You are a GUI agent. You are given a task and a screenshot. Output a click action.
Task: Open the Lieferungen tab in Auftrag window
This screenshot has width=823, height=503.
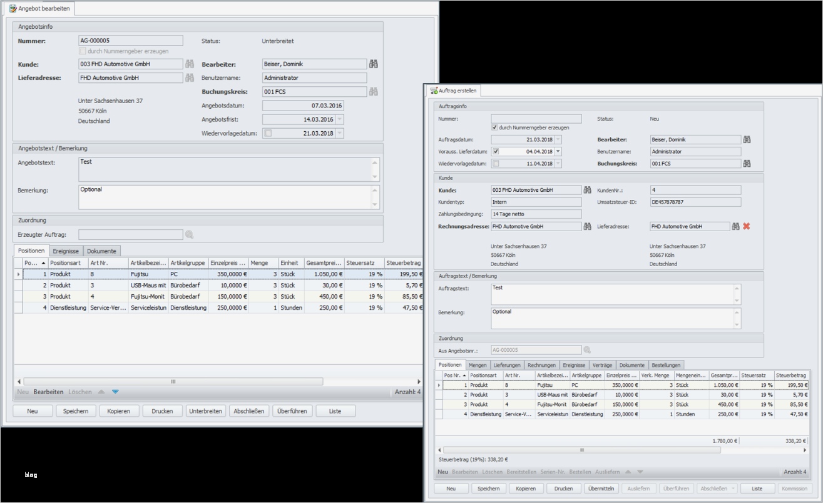[x=506, y=365]
